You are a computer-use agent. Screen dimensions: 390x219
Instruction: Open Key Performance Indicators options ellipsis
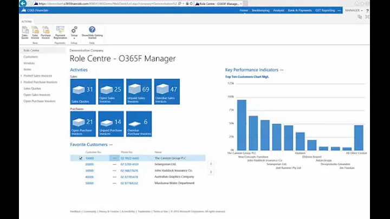[282, 70]
